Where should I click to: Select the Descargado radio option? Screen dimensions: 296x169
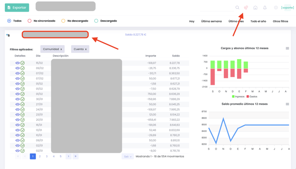(x=96, y=21)
